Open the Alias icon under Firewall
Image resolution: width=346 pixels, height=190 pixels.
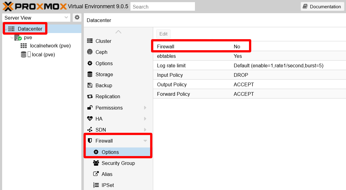(x=96, y=174)
